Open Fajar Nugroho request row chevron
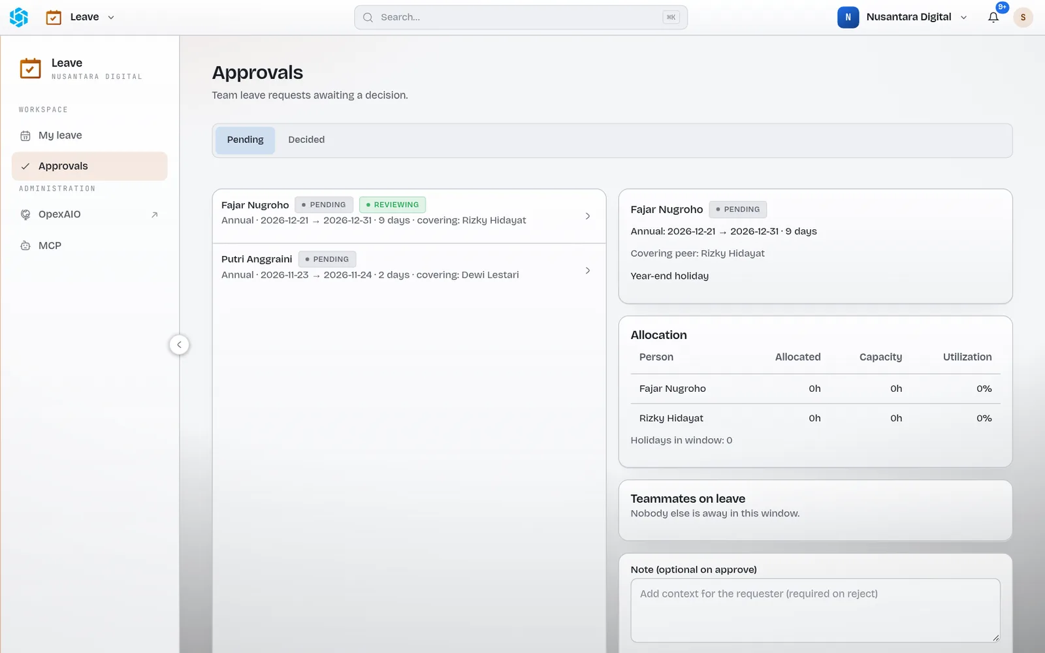The height and width of the screenshot is (653, 1045). pyautogui.click(x=588, y=216)
